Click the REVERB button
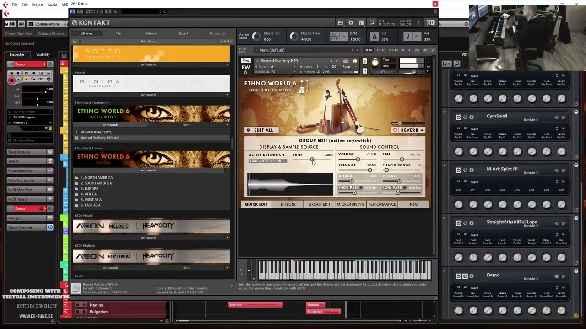 click(408, 130)
